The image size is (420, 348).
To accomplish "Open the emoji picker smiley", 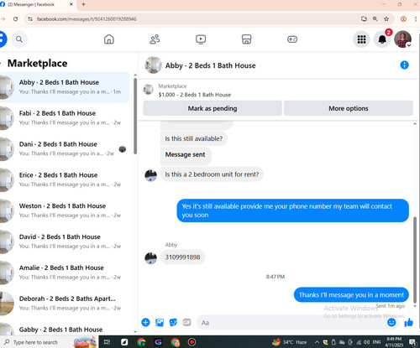I will click(x=391, y=322).
